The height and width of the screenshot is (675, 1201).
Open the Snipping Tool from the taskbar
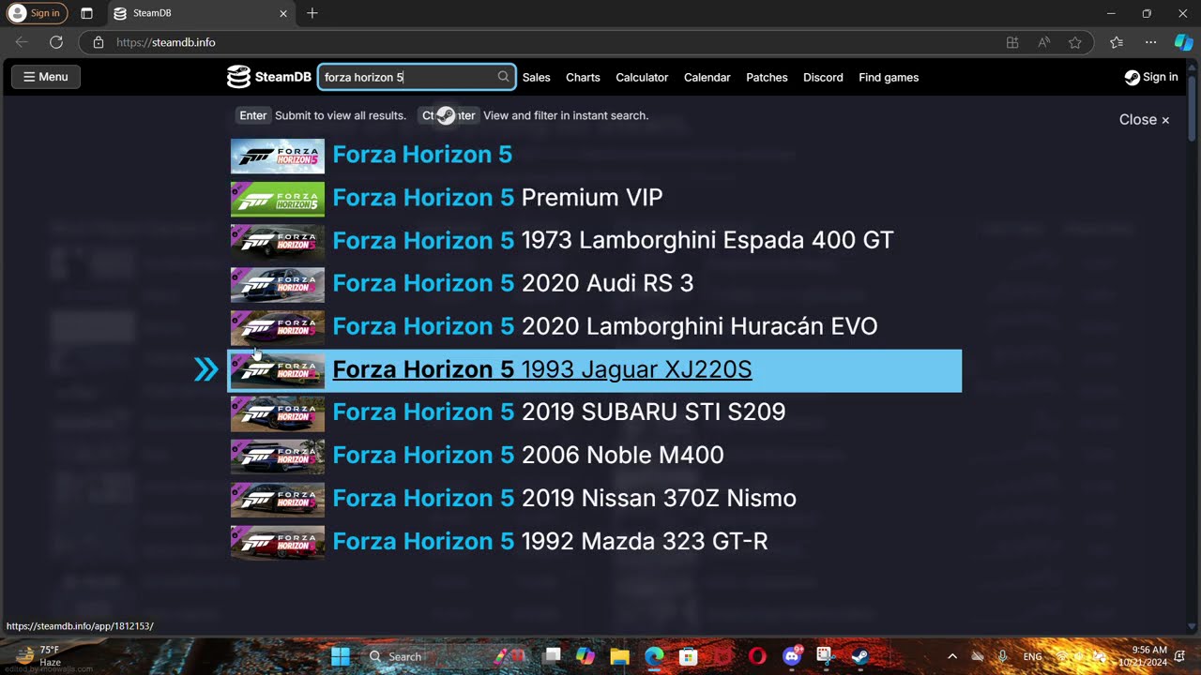(825, 656)
